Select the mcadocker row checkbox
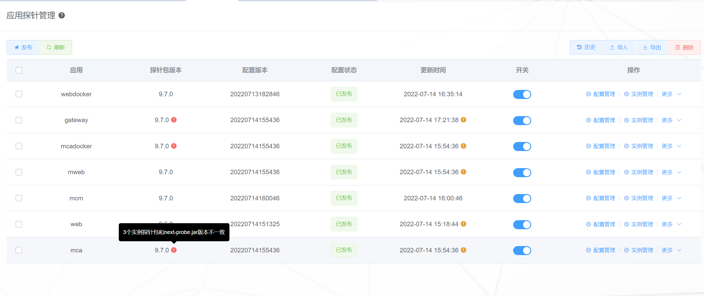704x296 pixels. click(19, 146)
